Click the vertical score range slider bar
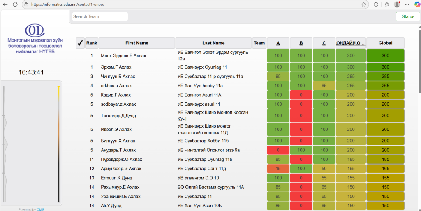The image size is (421, 211). tap(59, 144)
